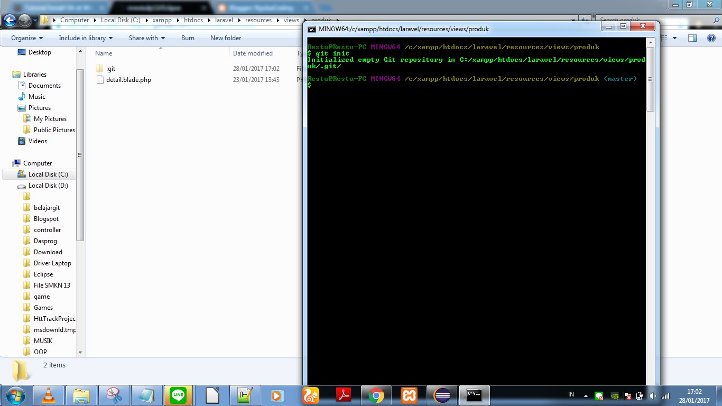Open Blogspot folder in navigation pane
The image size is (722, 406).
point(46,219)
